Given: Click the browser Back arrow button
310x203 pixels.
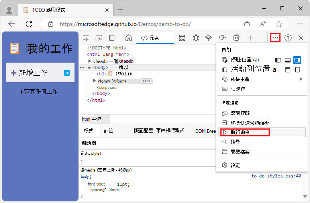Looking at the screenshot, I should pyautogui.click(x=12, y=24).
